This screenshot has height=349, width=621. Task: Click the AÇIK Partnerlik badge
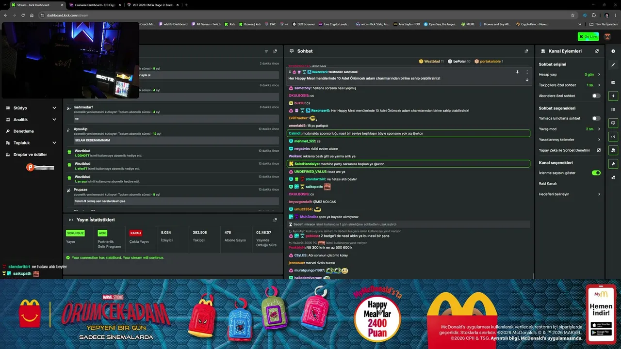tap(102, 233)
